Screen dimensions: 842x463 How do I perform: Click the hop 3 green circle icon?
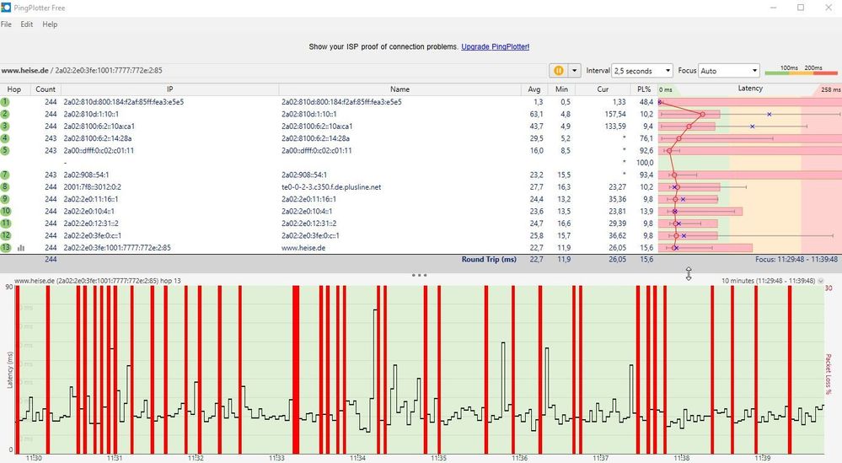(x=5, y=127)
